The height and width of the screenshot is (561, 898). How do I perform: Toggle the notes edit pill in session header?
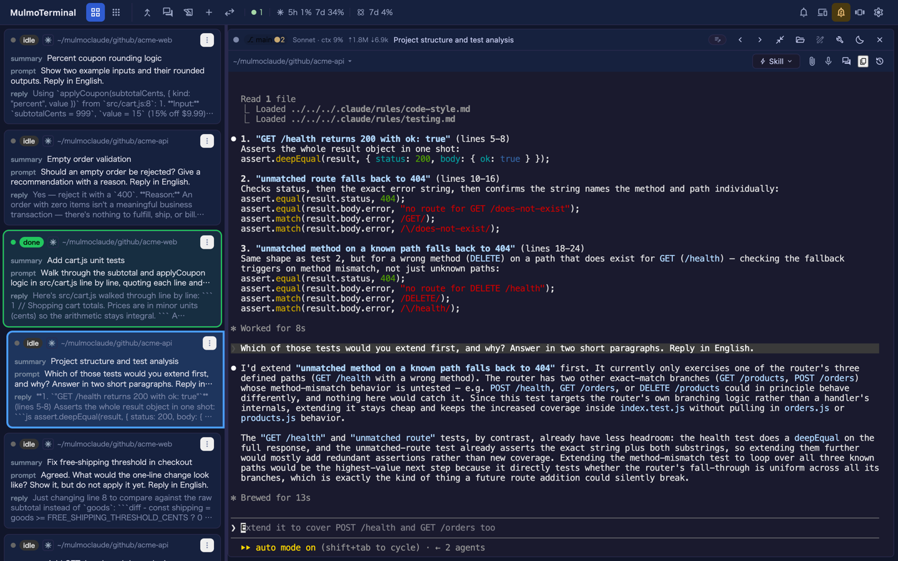pyautogui.click(x=717, y=40)
